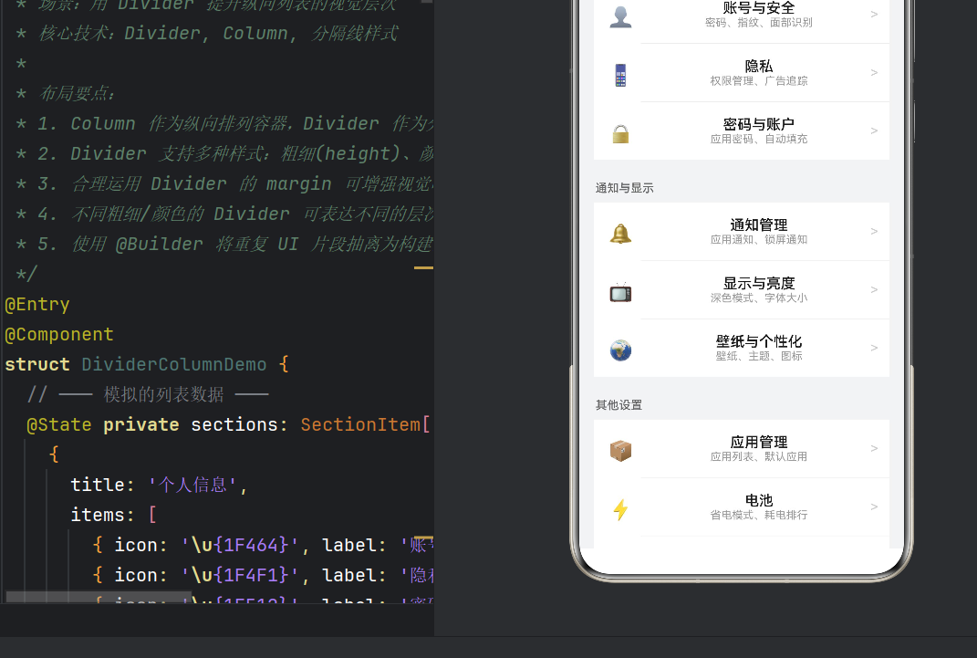Click the subtitle 省电模式、耗电排行

pos(759,515)
